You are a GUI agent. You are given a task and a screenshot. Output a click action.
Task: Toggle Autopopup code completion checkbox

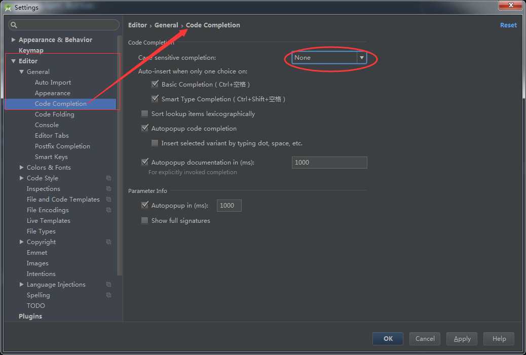tap(144, 128)
